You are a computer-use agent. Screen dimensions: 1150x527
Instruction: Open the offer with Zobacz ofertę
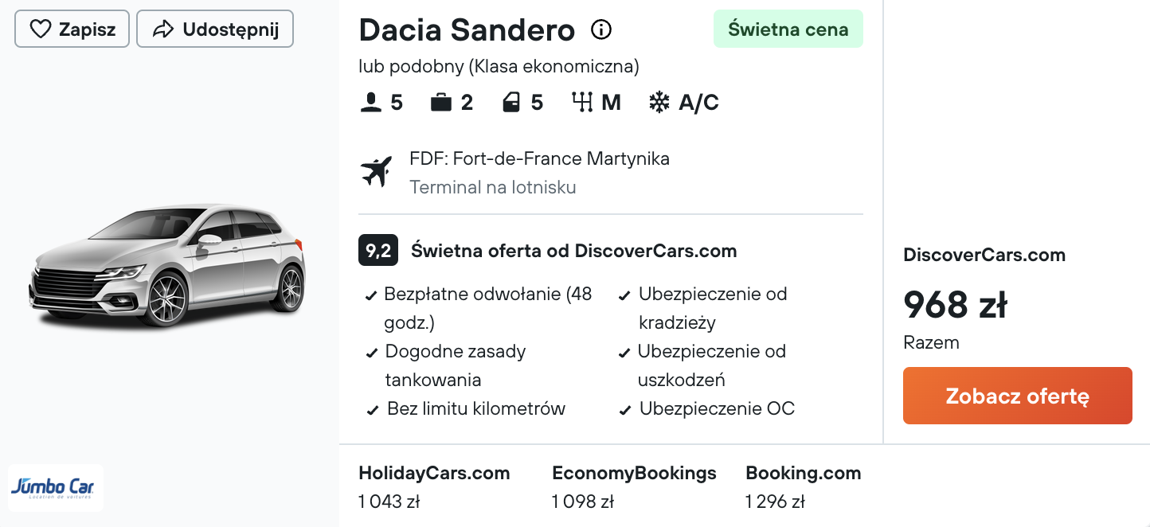[1017, 396]
